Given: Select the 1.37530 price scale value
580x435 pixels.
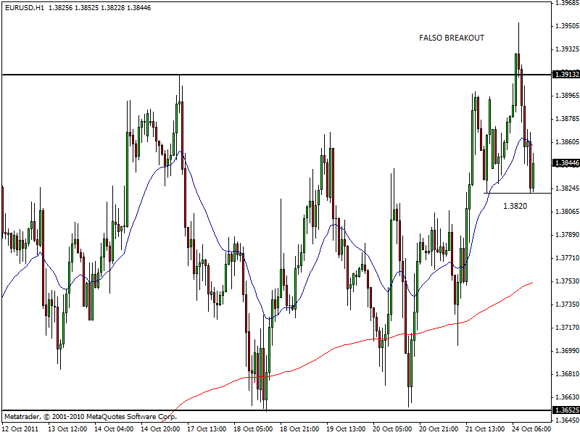Looking at the screenshot, I should 566,281.
